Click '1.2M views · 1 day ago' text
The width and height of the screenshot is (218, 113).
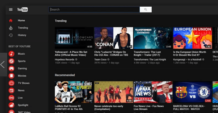[x=186, y=63]
